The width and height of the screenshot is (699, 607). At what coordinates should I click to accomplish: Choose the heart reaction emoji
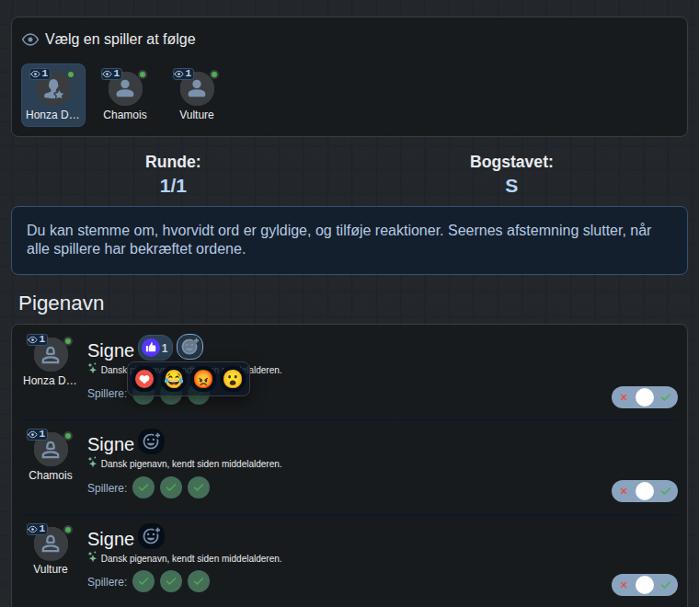point(144,379)
